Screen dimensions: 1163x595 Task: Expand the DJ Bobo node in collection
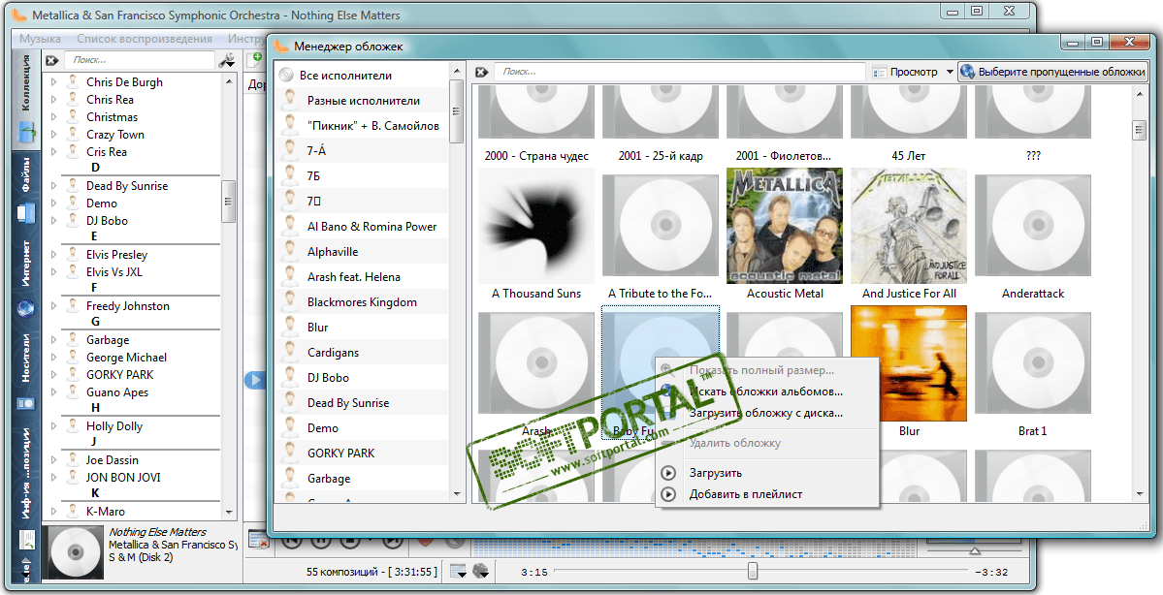53,221
